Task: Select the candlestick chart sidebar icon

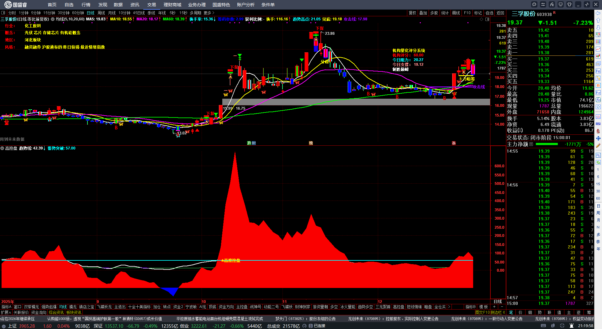Action: (x=598, y=56)
